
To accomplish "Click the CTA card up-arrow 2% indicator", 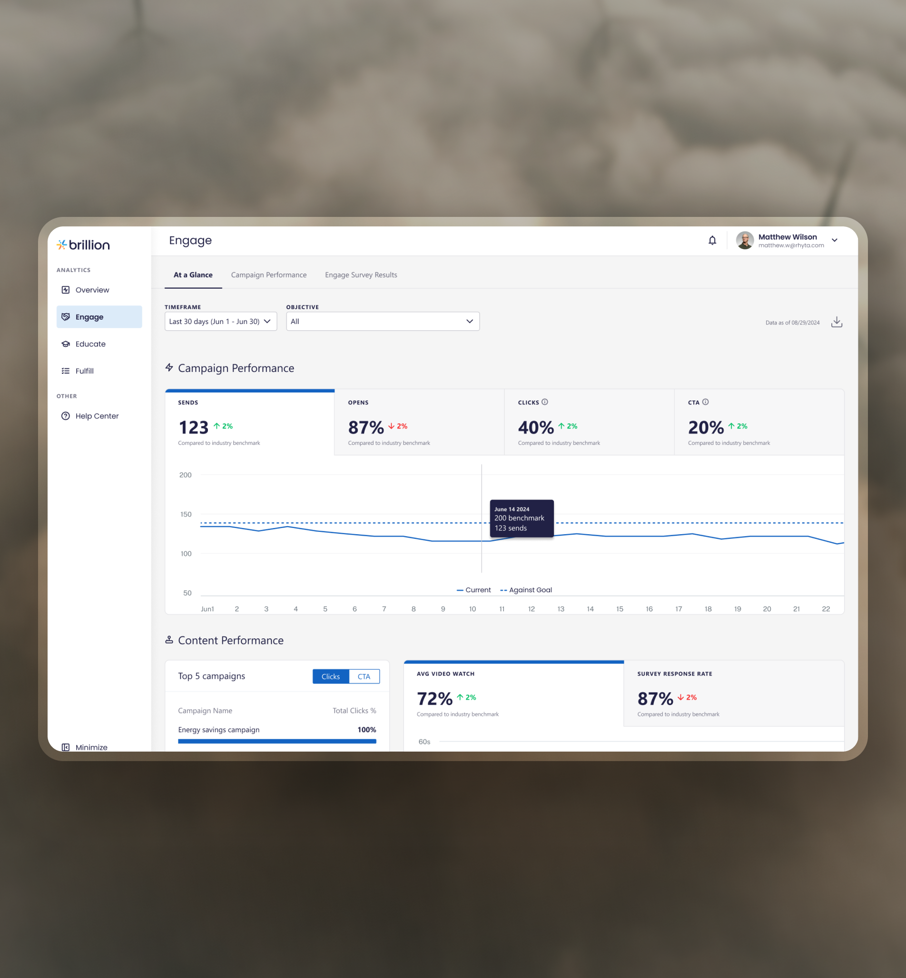I will pyautogui.click(x=738, y=426).
